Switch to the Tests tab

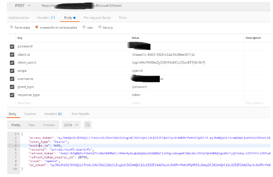tap(123, 18)
